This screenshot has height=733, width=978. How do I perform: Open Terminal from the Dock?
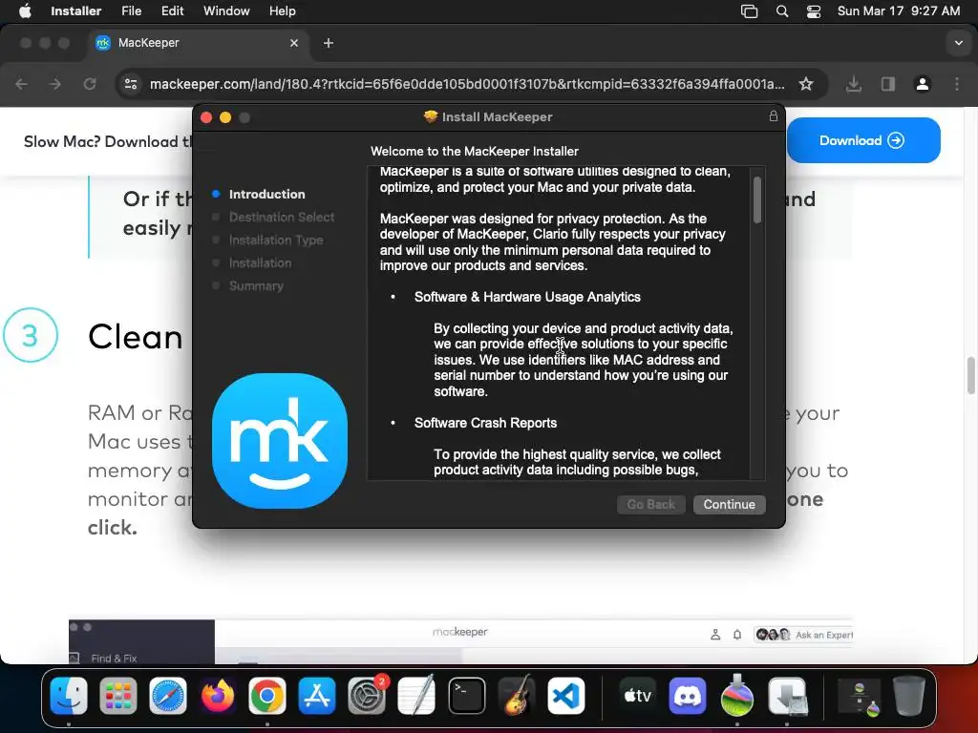pos(466,696)
